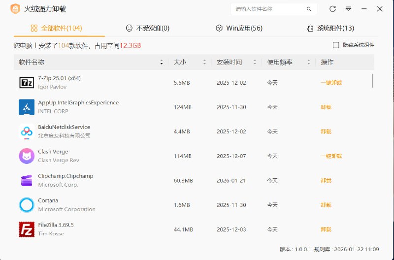Switch to Win应用(56) tab
Viewport: 394px width, 260px height.
pos(239,28)
